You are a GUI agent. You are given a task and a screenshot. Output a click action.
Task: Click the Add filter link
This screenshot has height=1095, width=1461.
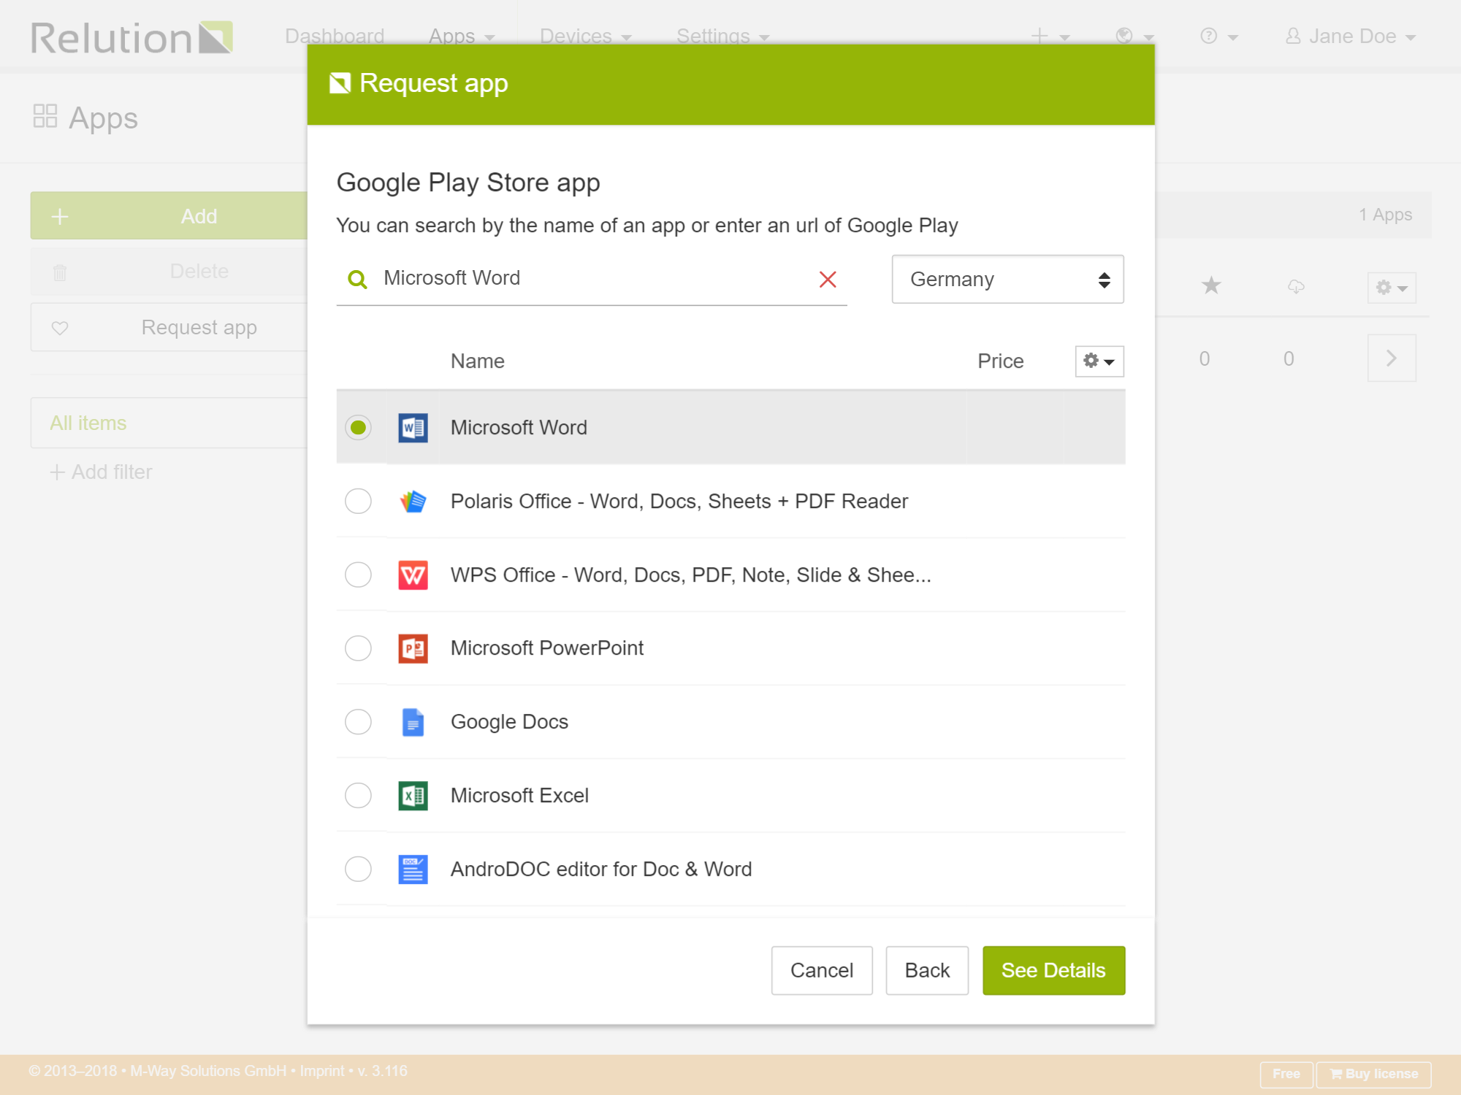(101, 472)
